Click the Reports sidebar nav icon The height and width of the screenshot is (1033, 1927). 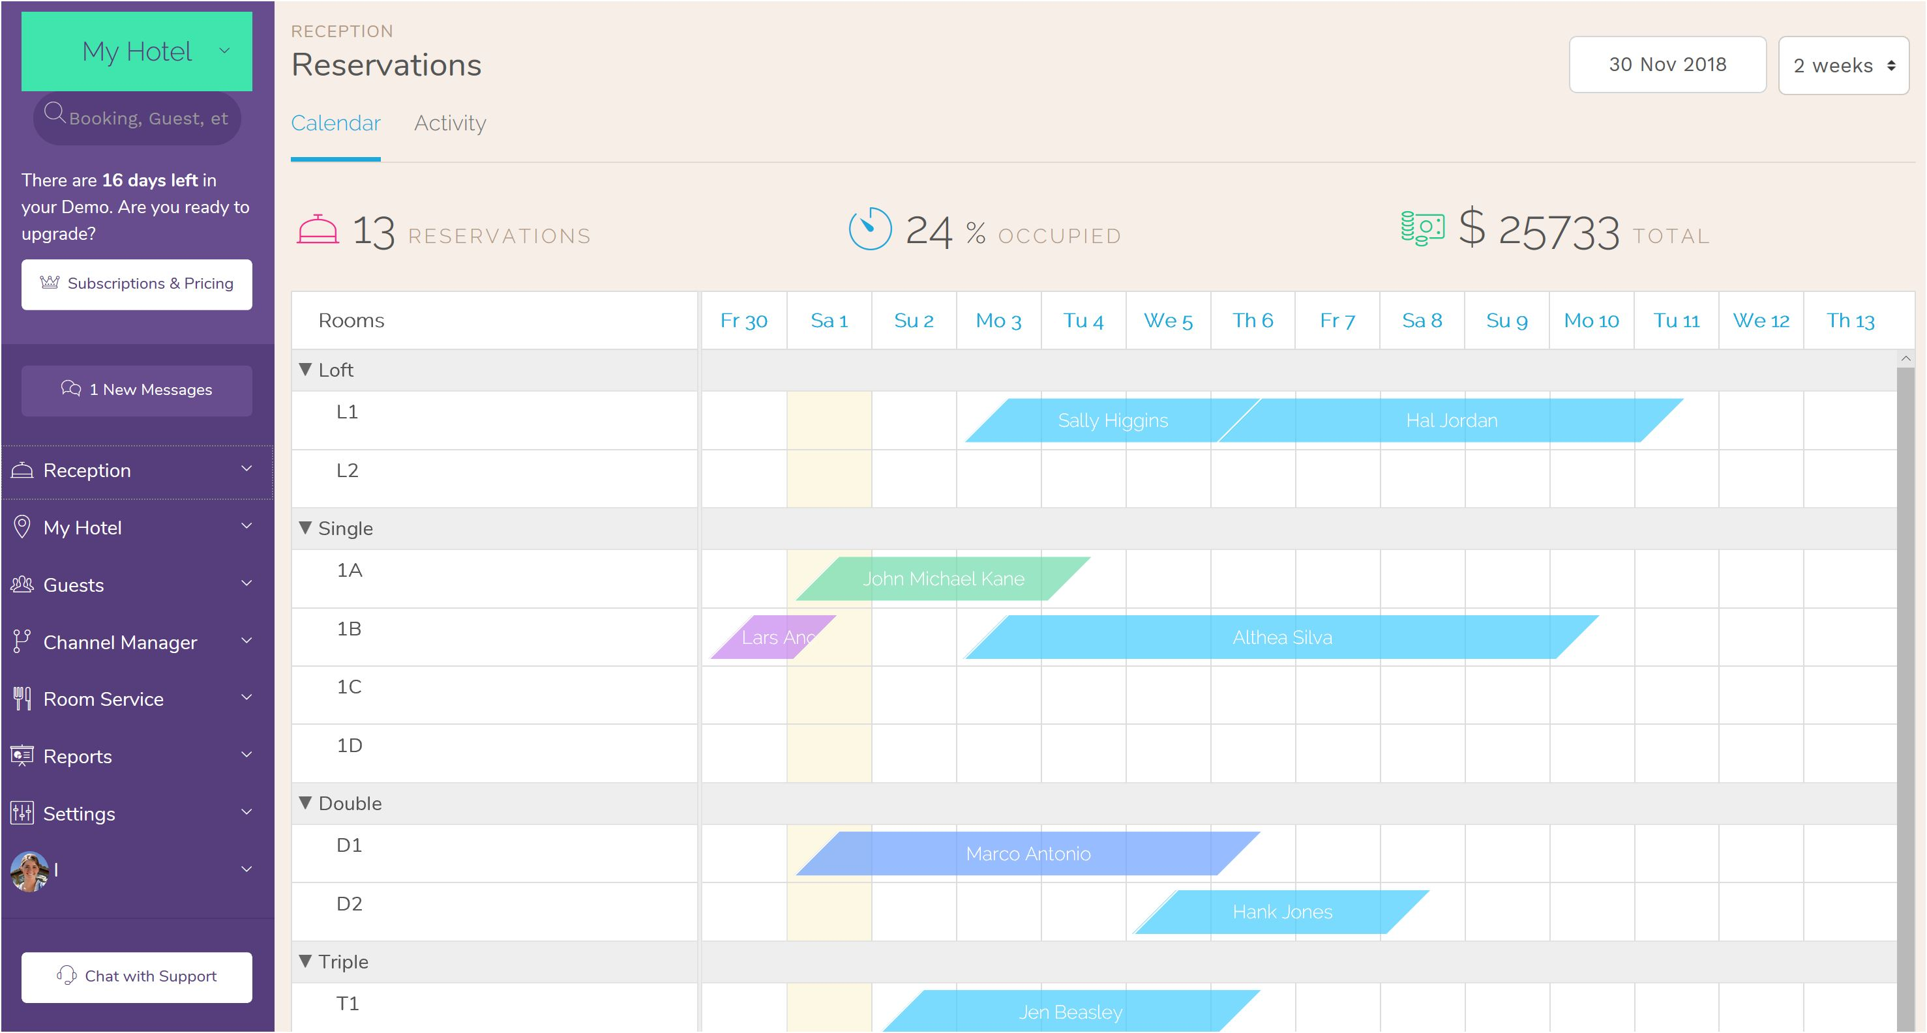[23, 755]
